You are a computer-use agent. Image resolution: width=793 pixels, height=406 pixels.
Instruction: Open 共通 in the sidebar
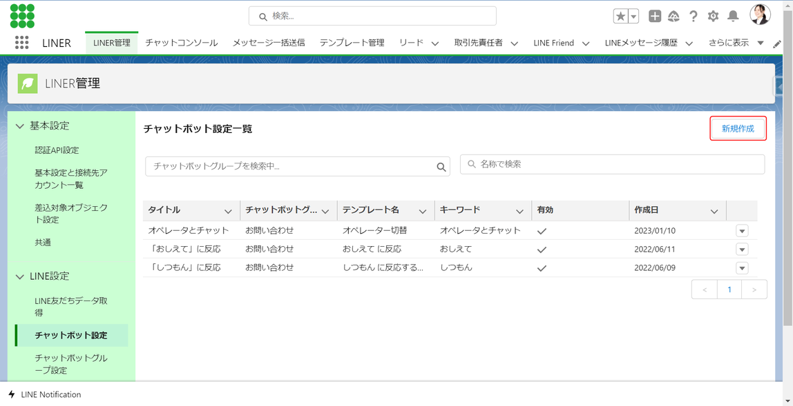pyautogui.click(x=43, y=243)
